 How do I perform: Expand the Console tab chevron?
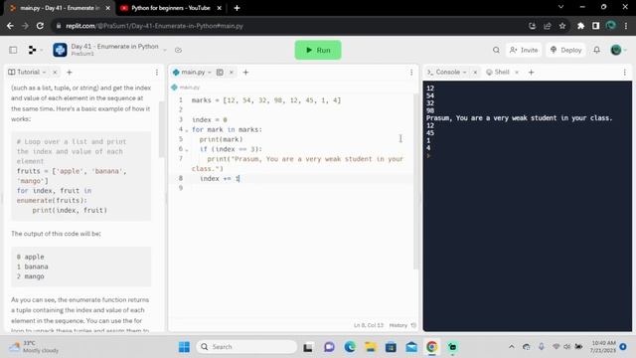click(464, 72)
